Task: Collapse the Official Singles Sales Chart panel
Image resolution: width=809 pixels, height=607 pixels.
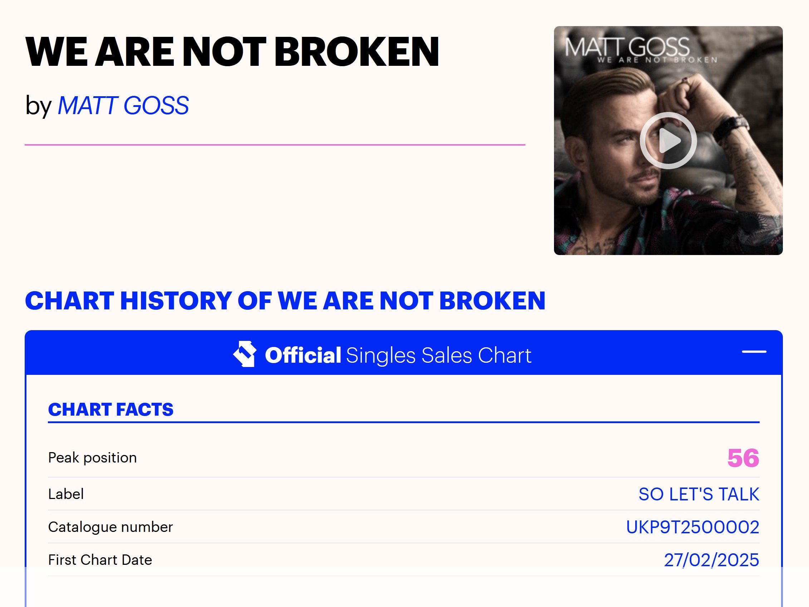Action: click(754, 352)
